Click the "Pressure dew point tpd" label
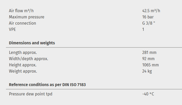Viewport: 182px width, 105px height. pos(31,94)
